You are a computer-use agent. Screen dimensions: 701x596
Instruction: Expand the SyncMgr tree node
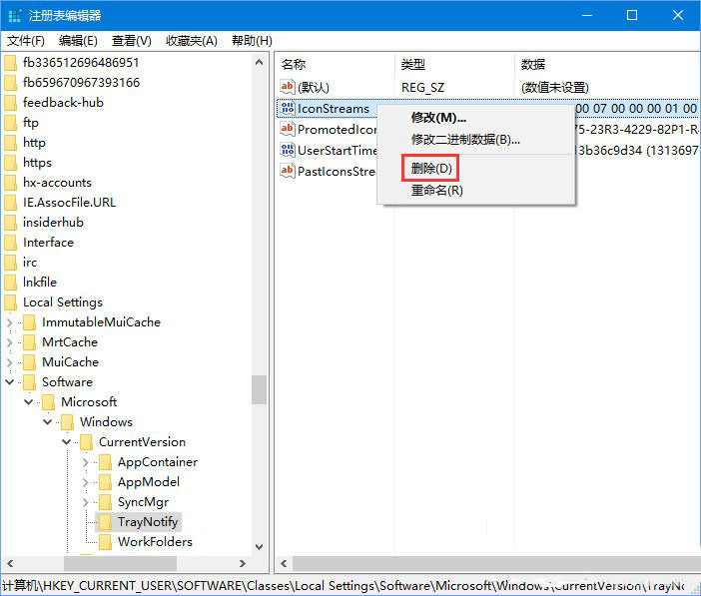pyautogui.click(x=86, y=502)
